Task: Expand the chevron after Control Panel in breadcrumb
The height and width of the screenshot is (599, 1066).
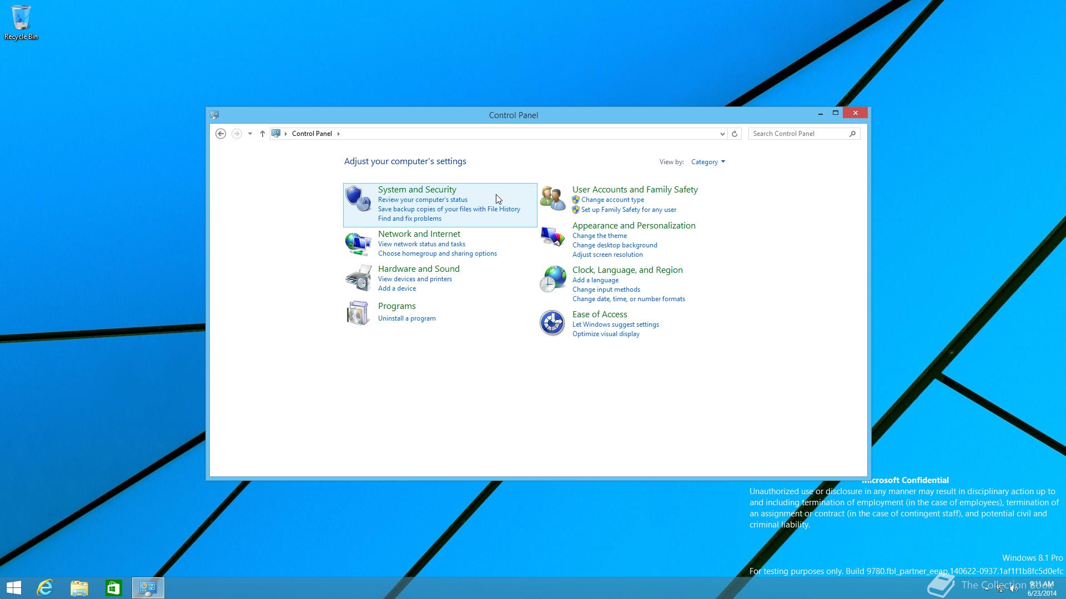Action: [x=338, y=134]
